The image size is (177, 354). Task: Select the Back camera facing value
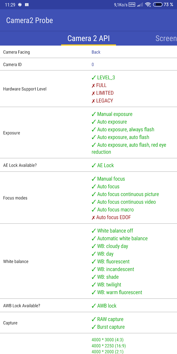point(96,52)
